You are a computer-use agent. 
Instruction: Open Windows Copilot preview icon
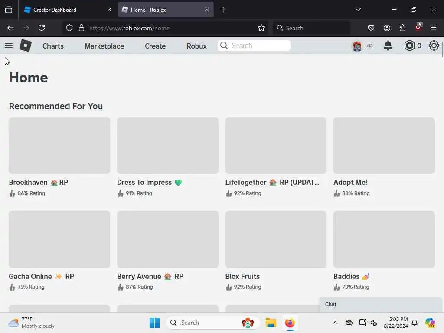[x=430, y=323]
